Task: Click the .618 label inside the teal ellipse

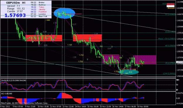Action: [x=131, y=72]
